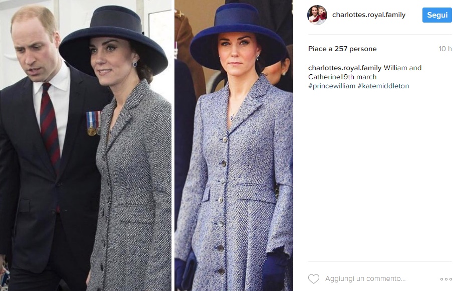This screenshot has width=453, height=291.
Task: Click the red striped tie
Action: click(x=50, y=127)
